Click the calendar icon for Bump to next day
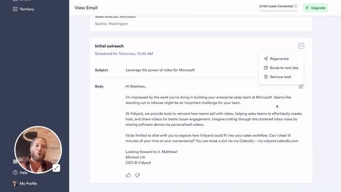The image size is (341, 192). tap(266, 68)
